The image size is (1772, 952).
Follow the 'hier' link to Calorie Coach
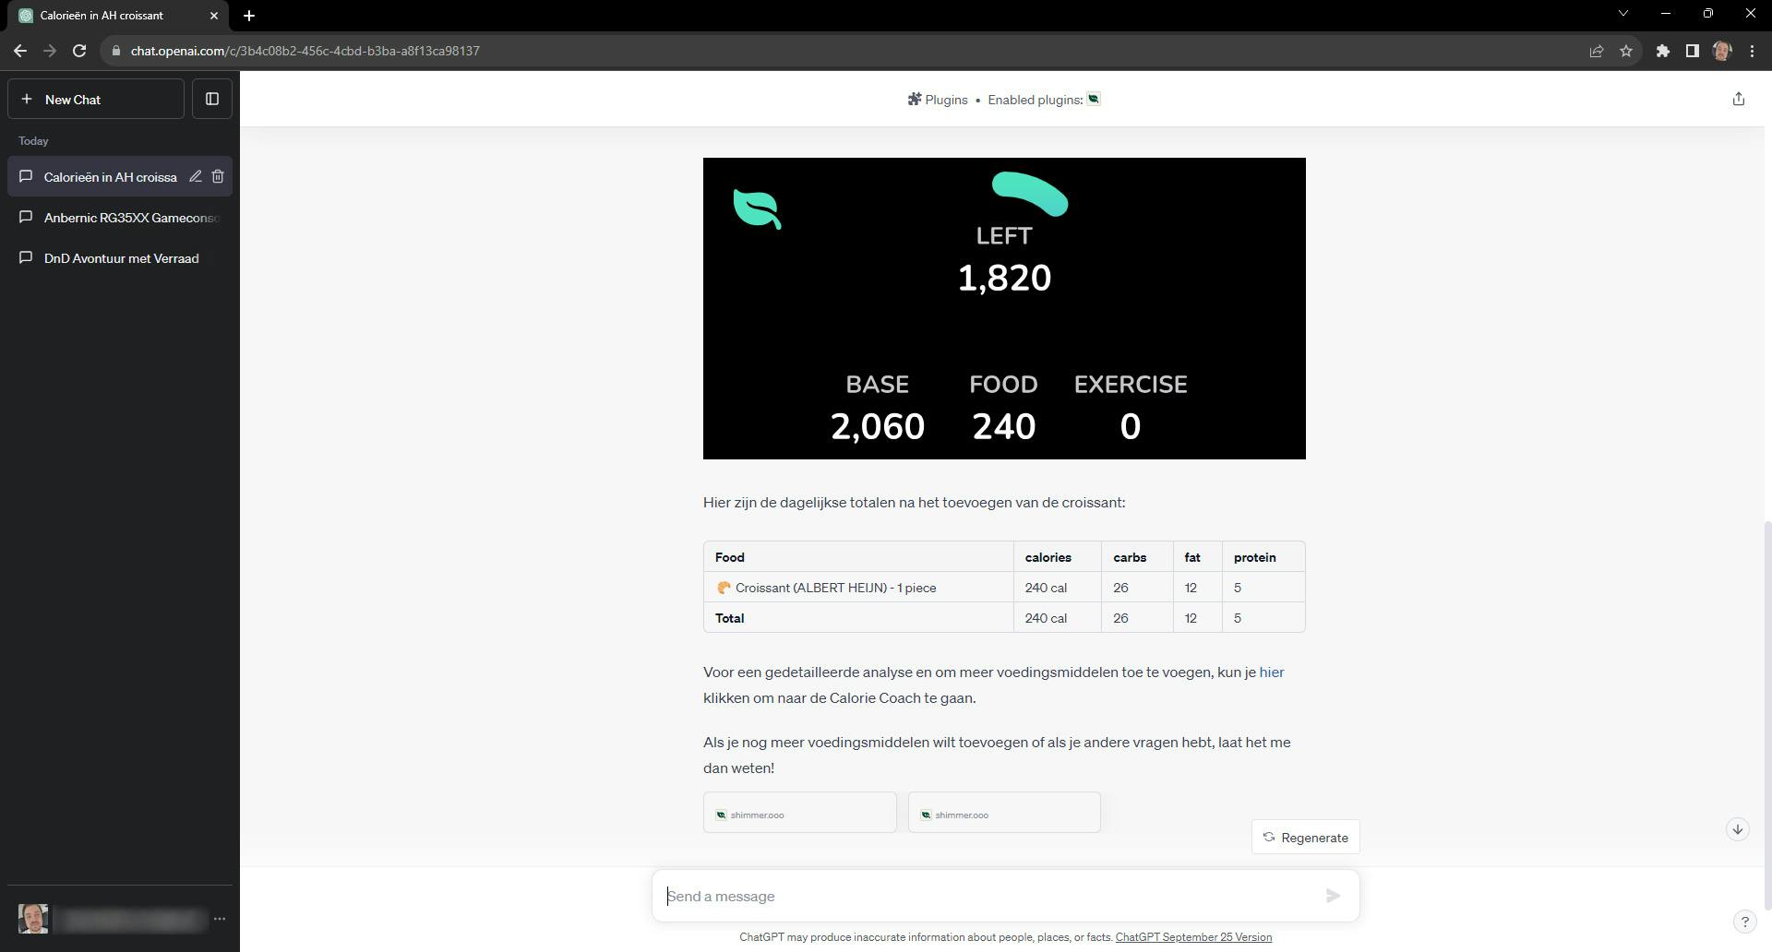[x=1272, y=672]
